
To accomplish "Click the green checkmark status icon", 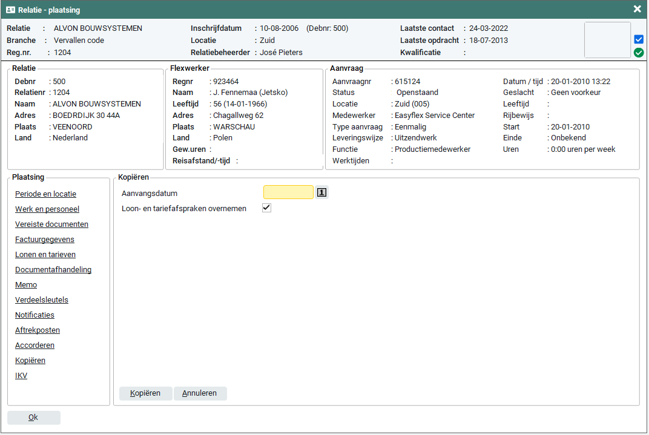I will tap(638, 53).
